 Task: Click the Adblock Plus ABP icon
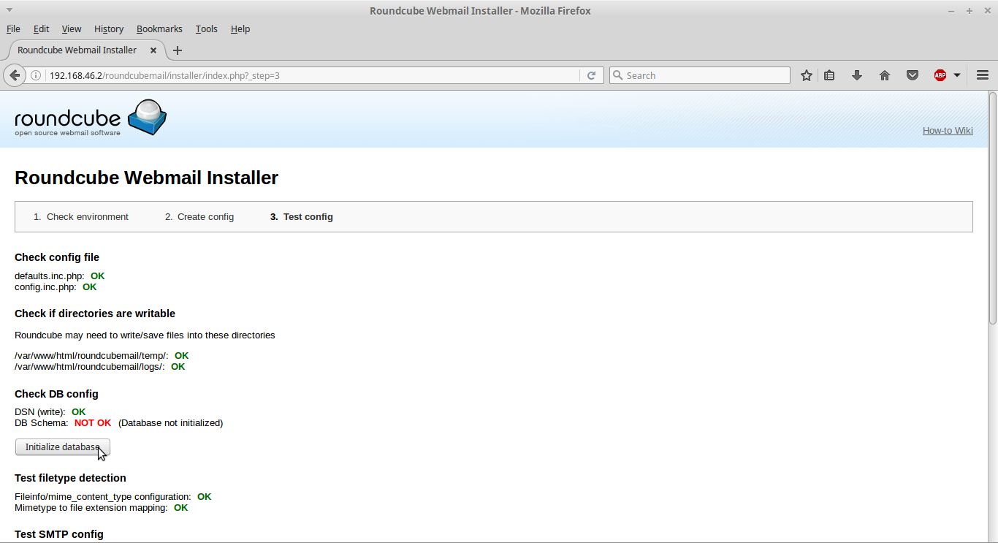pyautogui.click(x=940, y=75)
